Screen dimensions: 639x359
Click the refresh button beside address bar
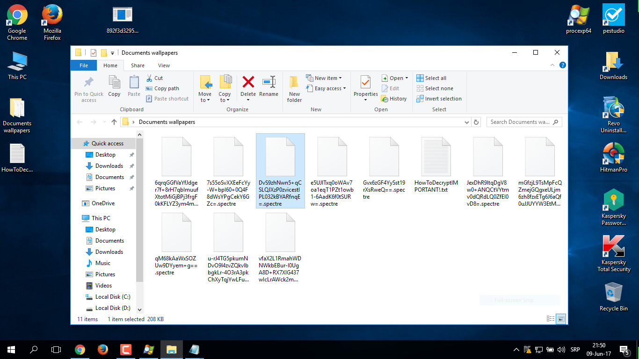[x=476, y=122]
